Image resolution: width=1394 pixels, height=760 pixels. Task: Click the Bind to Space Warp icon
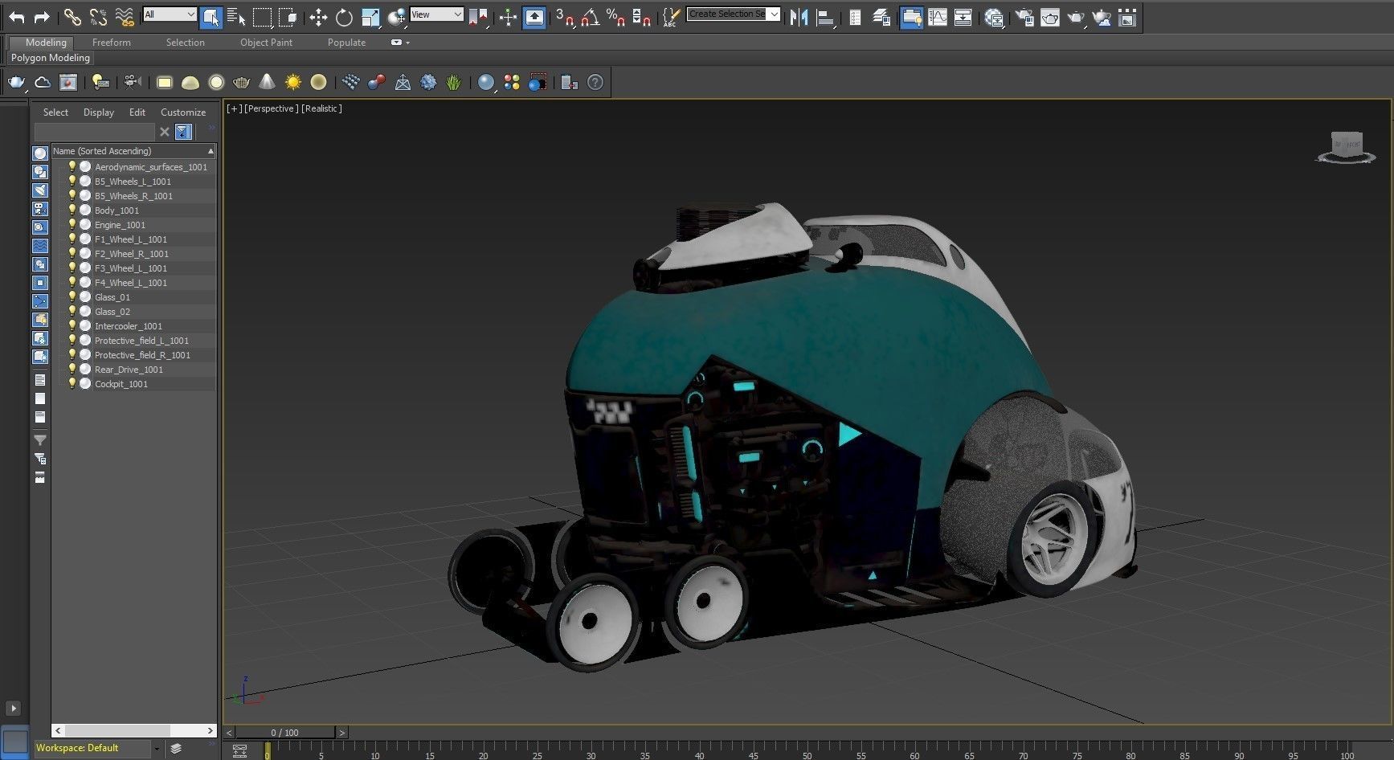pyautogui.click(x=125, y=17)
